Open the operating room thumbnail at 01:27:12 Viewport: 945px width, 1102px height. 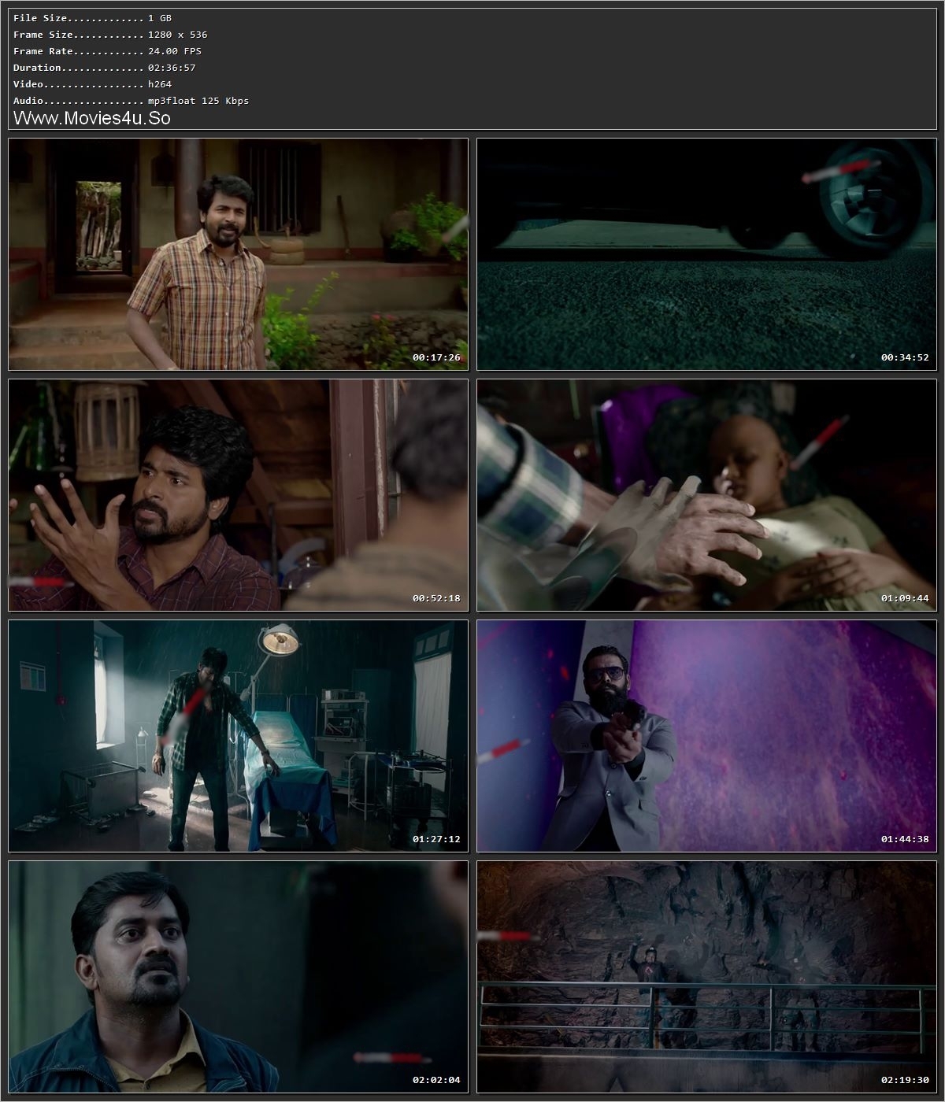pos(239,736)
